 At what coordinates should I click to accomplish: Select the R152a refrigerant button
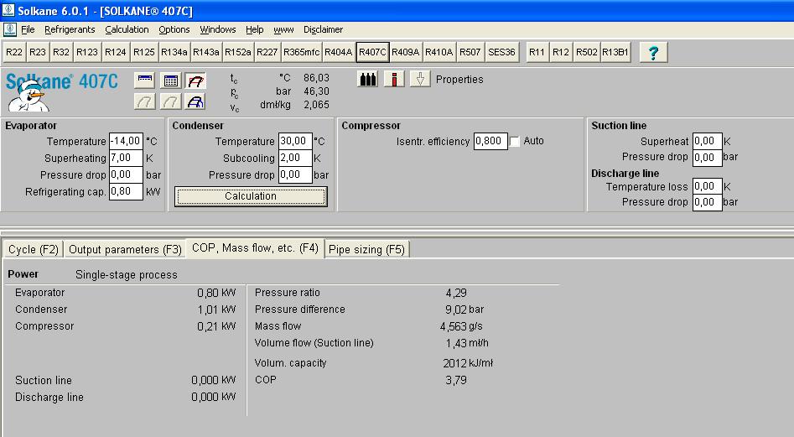[x=238, y=52]
